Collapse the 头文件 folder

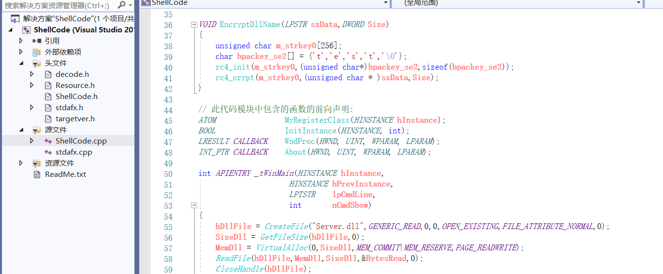click(x=21, y=63)
